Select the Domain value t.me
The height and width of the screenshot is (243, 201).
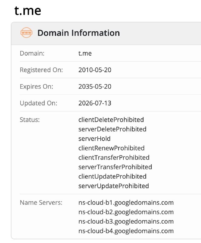click(85, 53)
